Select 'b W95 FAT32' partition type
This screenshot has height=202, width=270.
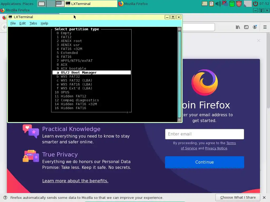91,77
